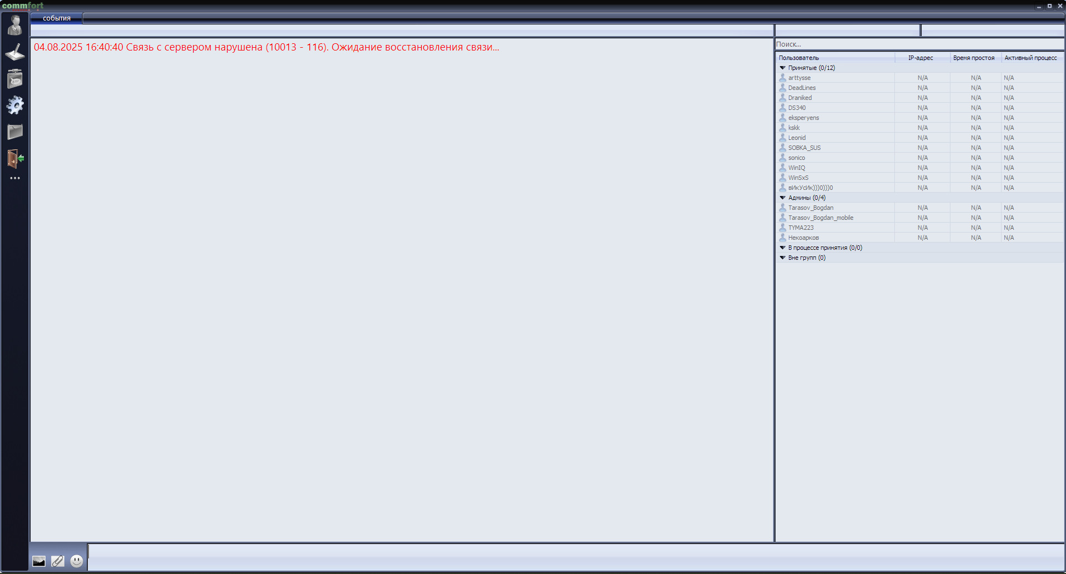The height and width of the screenshot is (574, 1066).
Task: Maximize or restore the CommFort window
Action: [x=1049, y=6]
